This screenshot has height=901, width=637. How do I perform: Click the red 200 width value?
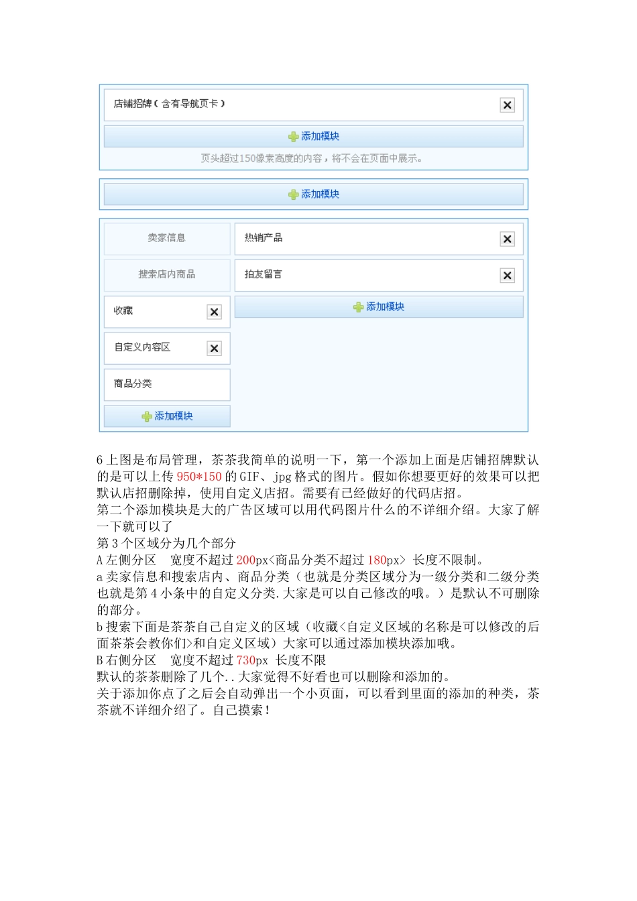pyautogui.click(x=246, y=560)
